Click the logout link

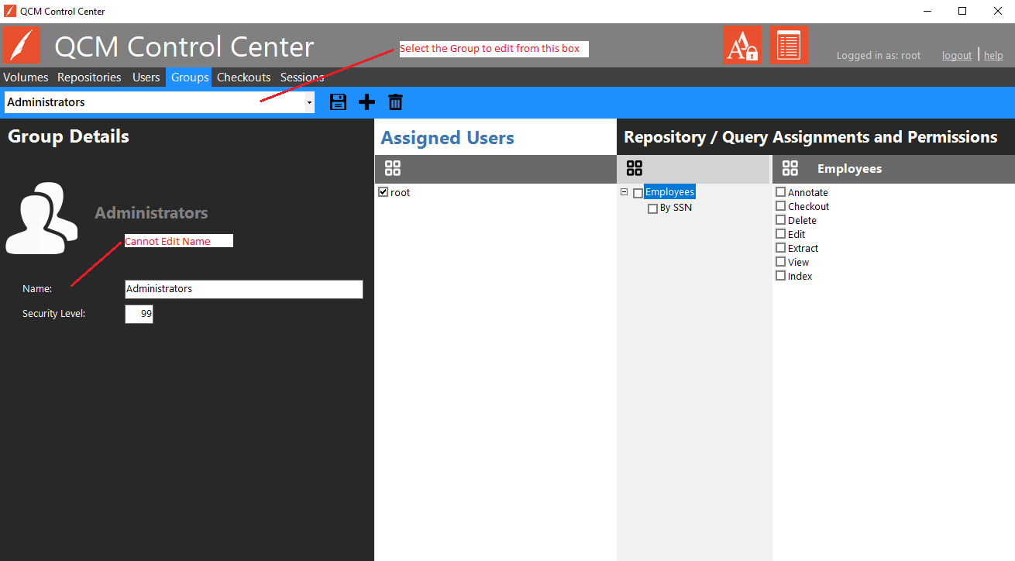click(956, 56)
